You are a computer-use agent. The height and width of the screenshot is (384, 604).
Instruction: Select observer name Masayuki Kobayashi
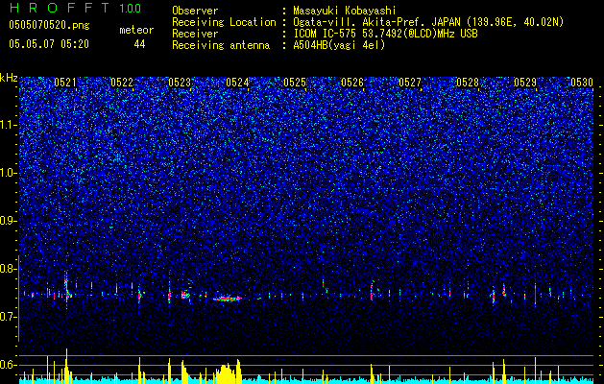click(x=345, y=11)
